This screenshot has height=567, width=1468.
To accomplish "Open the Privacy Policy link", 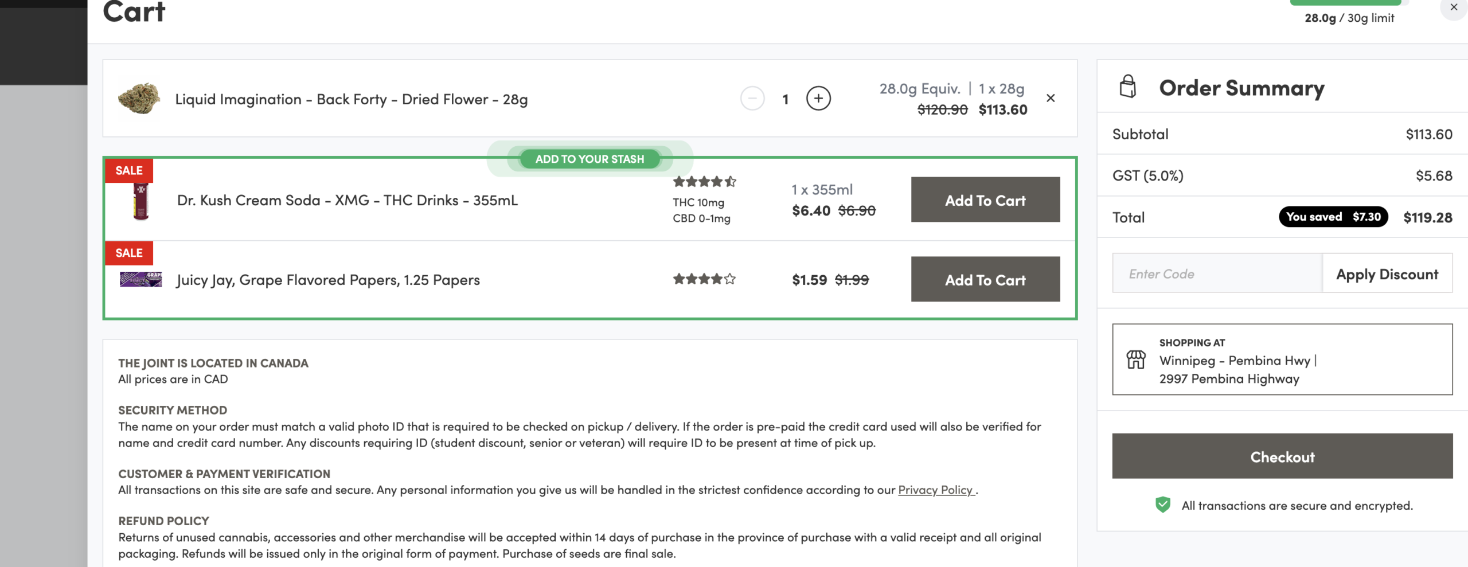I will coord(935,490).
